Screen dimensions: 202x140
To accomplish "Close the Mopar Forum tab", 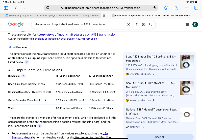I will [104, 15].
